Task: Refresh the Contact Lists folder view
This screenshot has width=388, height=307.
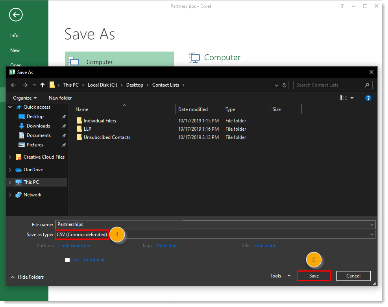Action: click(285, 85)
